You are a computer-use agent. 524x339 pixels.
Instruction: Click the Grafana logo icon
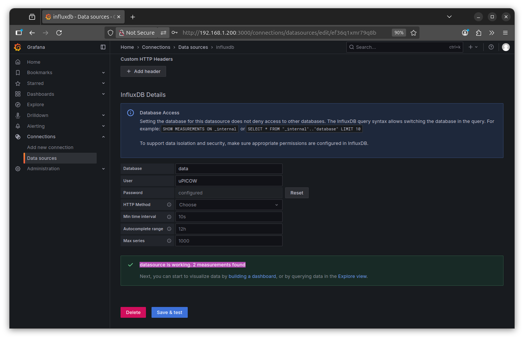(18, 47)
